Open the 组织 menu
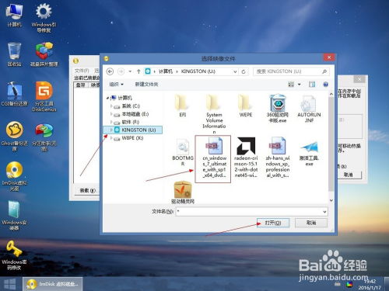Viewport: 389px width, 291px height. (116, 85)
